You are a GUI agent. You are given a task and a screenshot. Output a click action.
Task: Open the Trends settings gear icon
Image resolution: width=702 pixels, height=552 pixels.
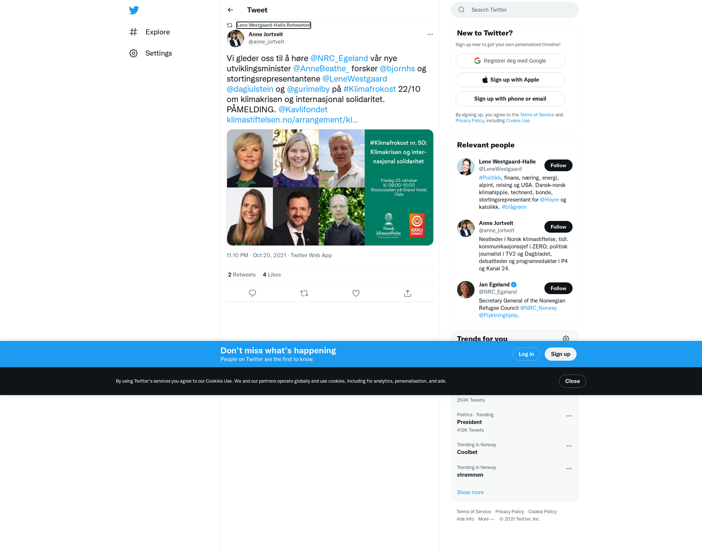point(566,338)
